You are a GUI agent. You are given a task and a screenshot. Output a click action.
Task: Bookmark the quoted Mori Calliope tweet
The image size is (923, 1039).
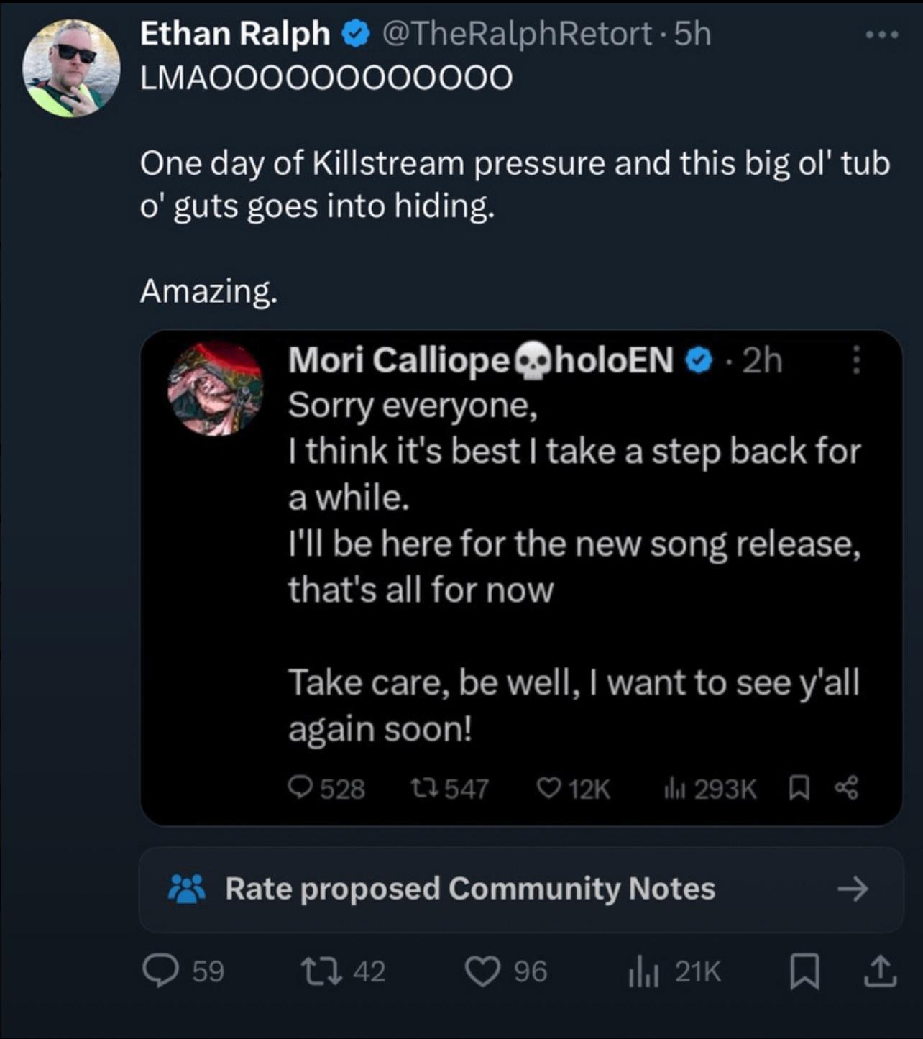point(799,788)
